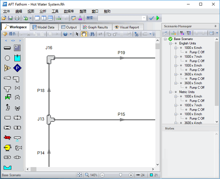Click the J13 tee junction on workspace
220x179 pixels.
(x=50, y=119)
